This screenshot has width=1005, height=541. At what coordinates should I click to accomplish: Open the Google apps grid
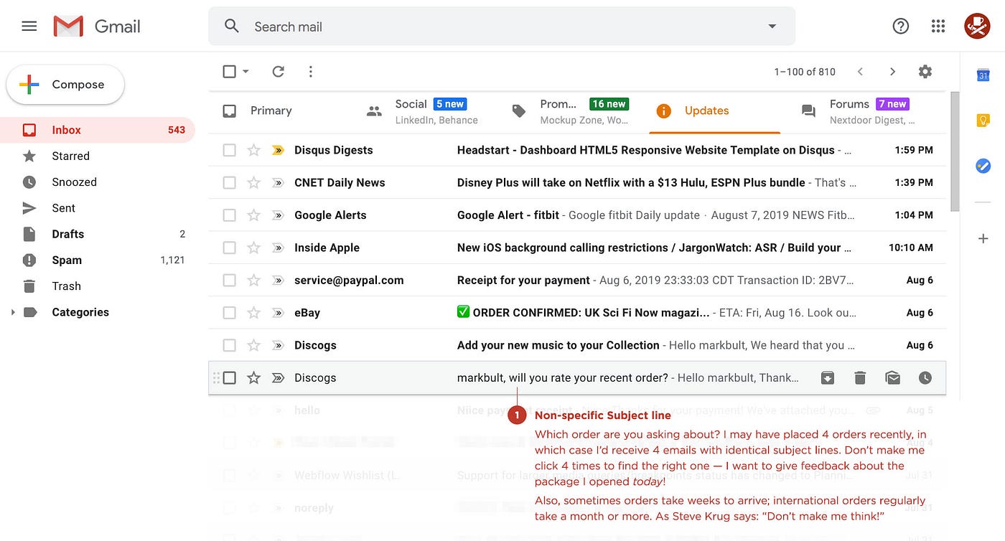pos(938,27)
